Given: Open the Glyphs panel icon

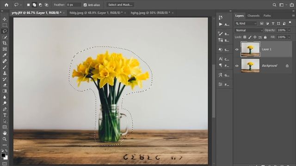Looking at the screenshot, I should [221, 75].
